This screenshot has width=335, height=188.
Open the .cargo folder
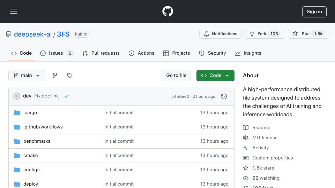[x=30, y=112]
